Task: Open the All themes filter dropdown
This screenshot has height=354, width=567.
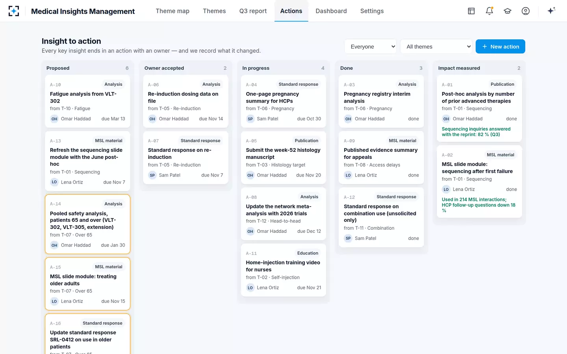Action: [436, 46]
